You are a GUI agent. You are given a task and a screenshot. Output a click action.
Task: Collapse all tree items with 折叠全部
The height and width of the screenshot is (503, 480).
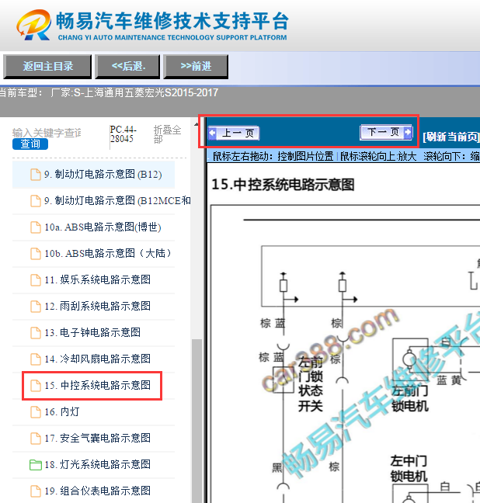167,134
